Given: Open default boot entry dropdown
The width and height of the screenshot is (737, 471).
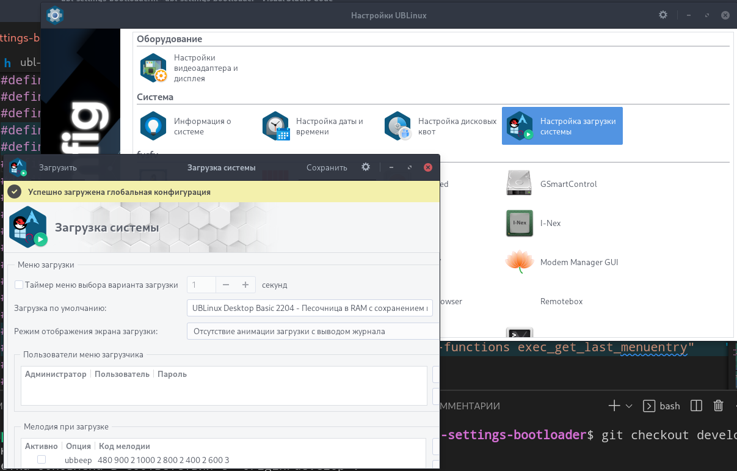Looking at the screenshot, I should (310, 308).
